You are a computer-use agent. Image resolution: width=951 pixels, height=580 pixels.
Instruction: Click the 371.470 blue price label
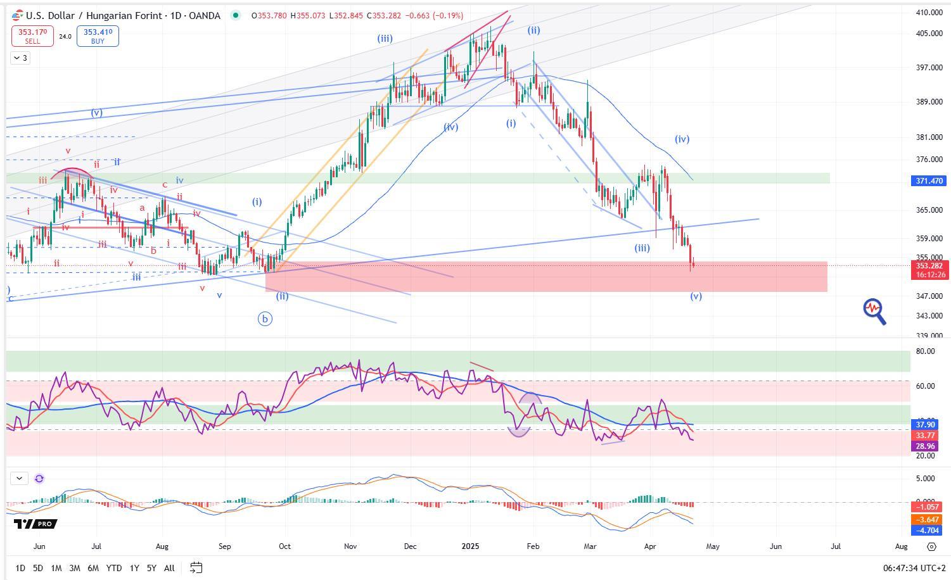click(929, 181)
